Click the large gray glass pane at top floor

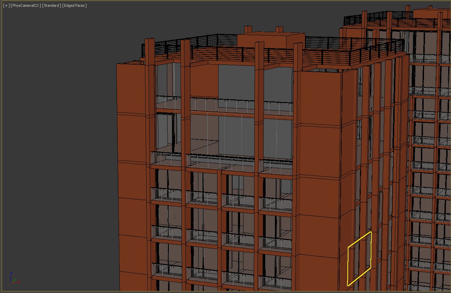(x=236, y=82)
